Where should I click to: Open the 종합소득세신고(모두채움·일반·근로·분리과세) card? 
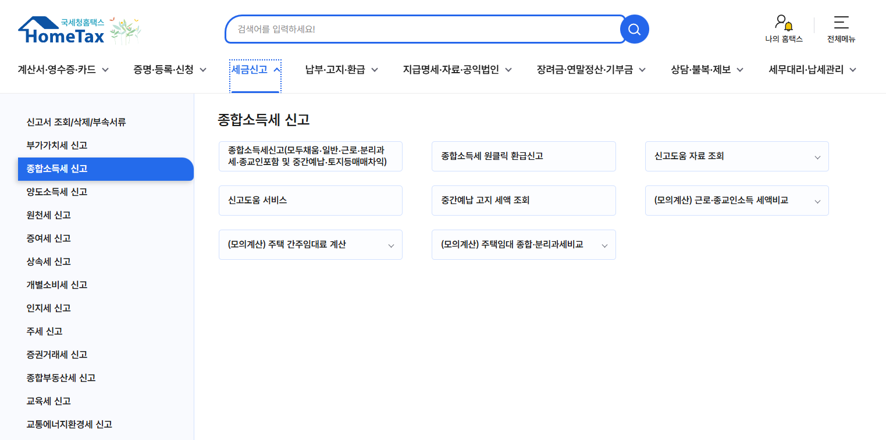[x=310, y=156]
